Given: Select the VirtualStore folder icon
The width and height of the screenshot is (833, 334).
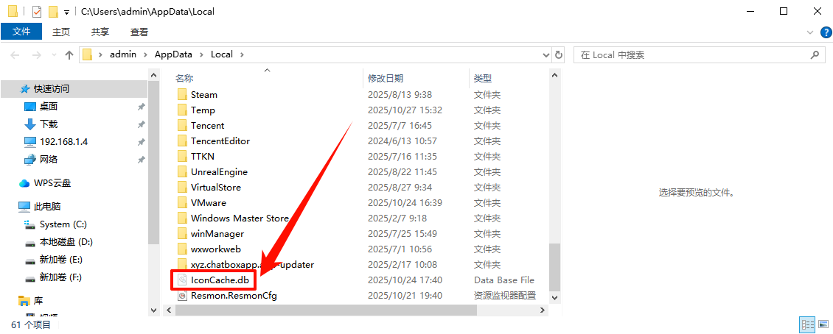Looking at the screenshot, I should pos(182,187).
